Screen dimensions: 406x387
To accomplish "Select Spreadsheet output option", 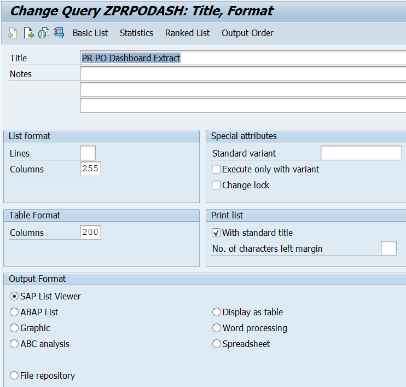I will 217,344.
